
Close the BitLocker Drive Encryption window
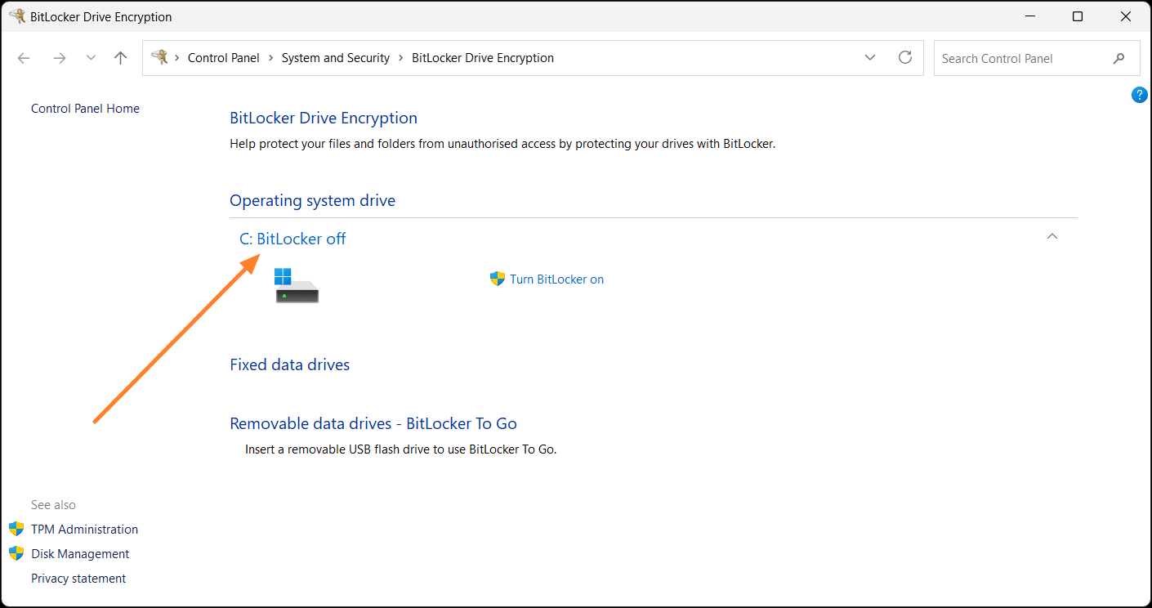click(1127, 16)
